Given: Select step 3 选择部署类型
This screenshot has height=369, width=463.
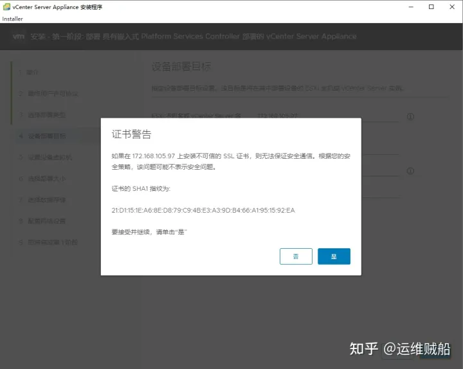Looking at the screenshot, I should point(46,115).
